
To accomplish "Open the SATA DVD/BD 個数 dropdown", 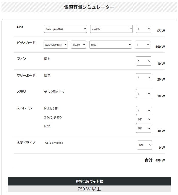I will tap(144, 145).
